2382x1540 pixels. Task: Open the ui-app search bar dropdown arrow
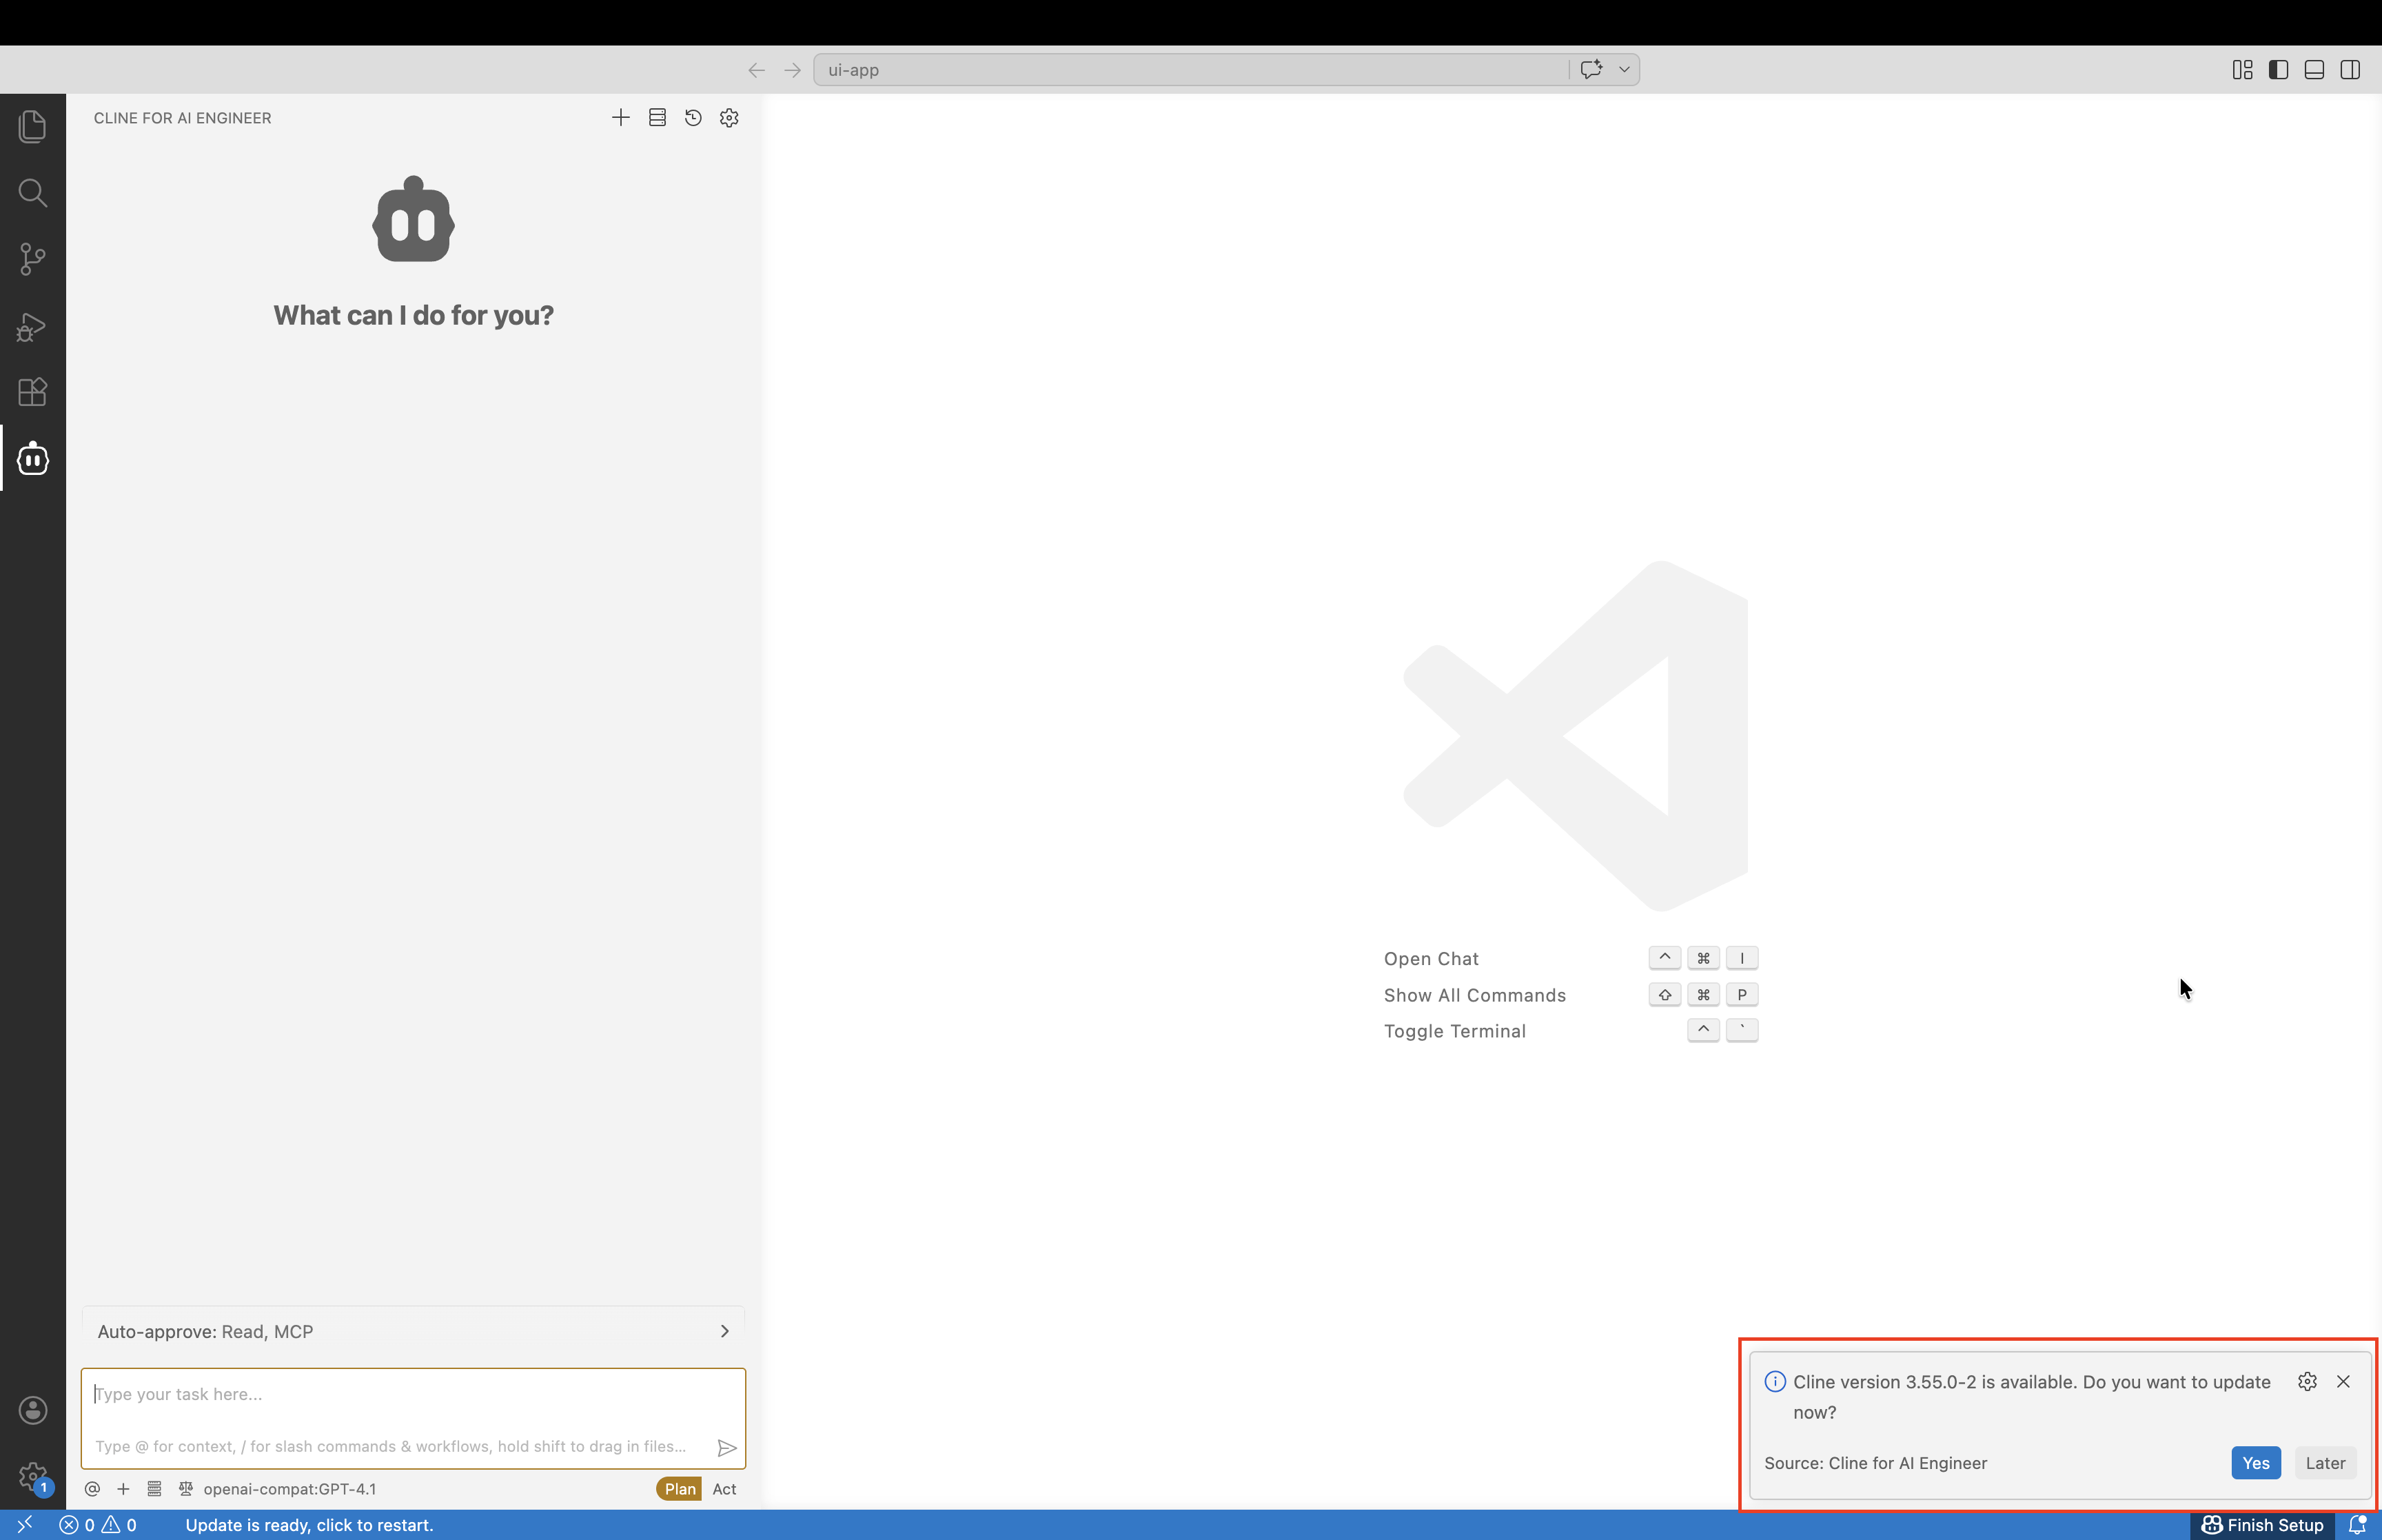(x=1623, y=69)
